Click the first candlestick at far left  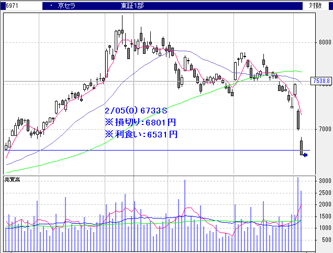[x=6, y=146]
